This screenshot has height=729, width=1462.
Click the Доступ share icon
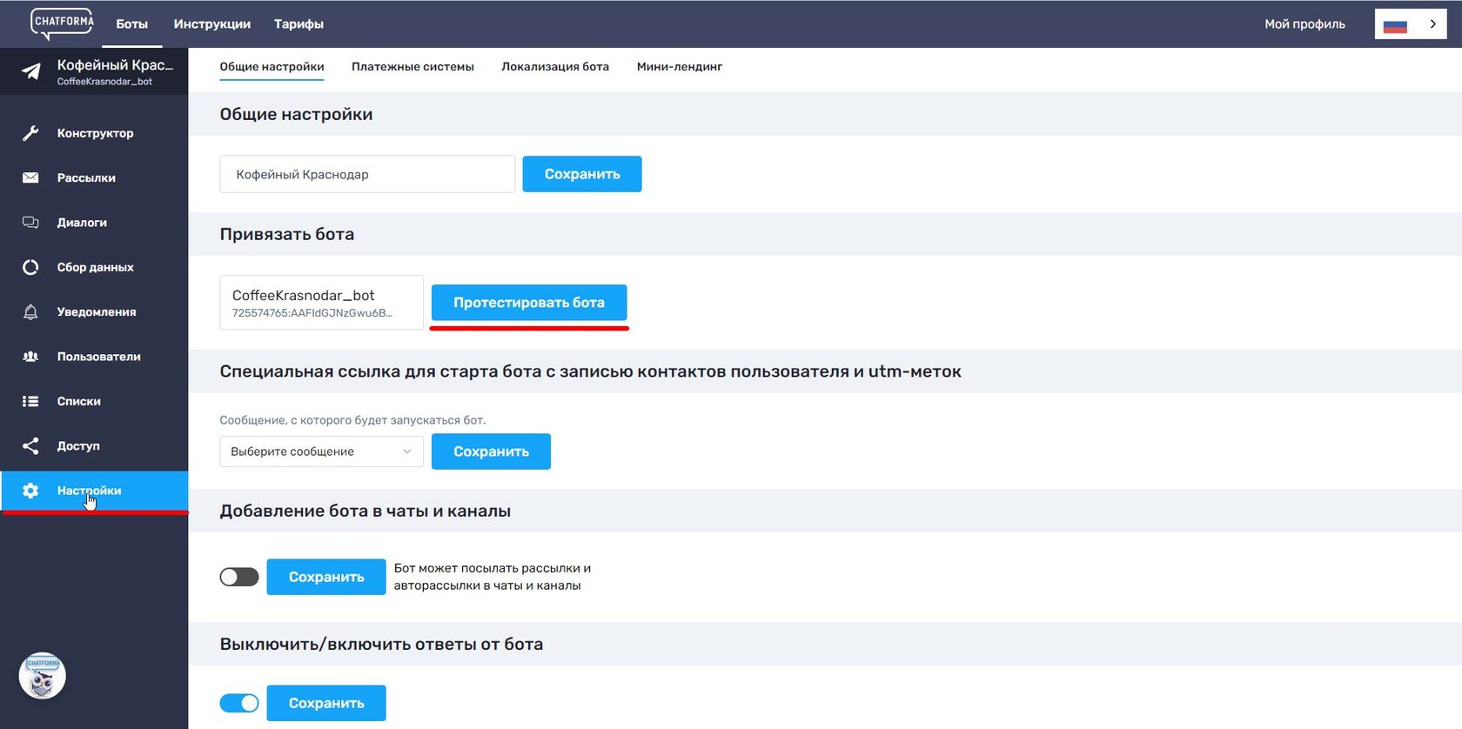(30, 445)
